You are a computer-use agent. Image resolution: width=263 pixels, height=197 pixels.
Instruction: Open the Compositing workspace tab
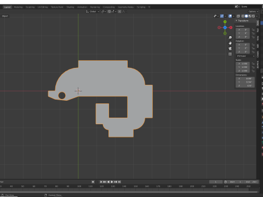[x=108, y=7]
